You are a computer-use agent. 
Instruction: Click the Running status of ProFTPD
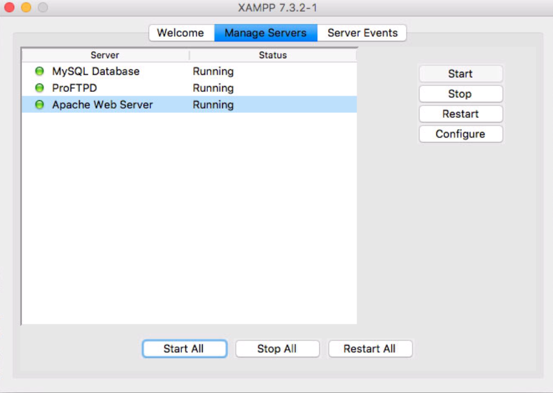[213, 88]
